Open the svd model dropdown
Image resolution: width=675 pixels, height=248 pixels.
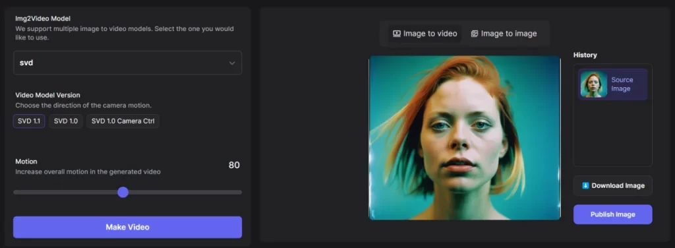click(x=127, y=63)
